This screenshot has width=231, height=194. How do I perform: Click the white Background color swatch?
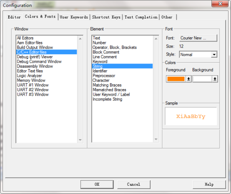[x=202, y=79]
